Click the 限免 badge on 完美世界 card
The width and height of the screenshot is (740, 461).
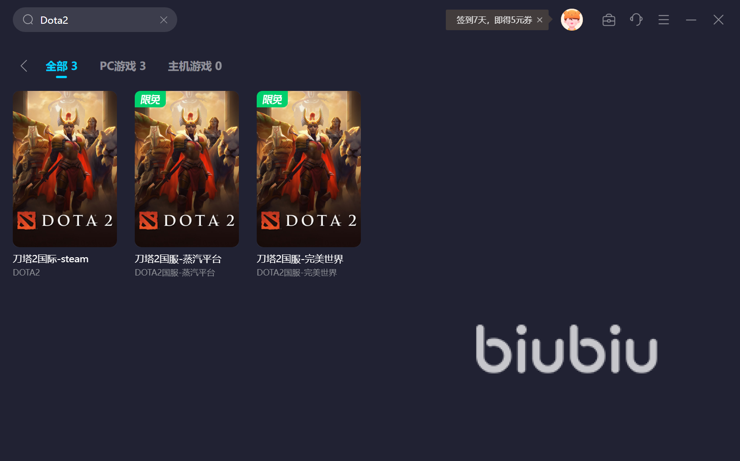point(272,99)
